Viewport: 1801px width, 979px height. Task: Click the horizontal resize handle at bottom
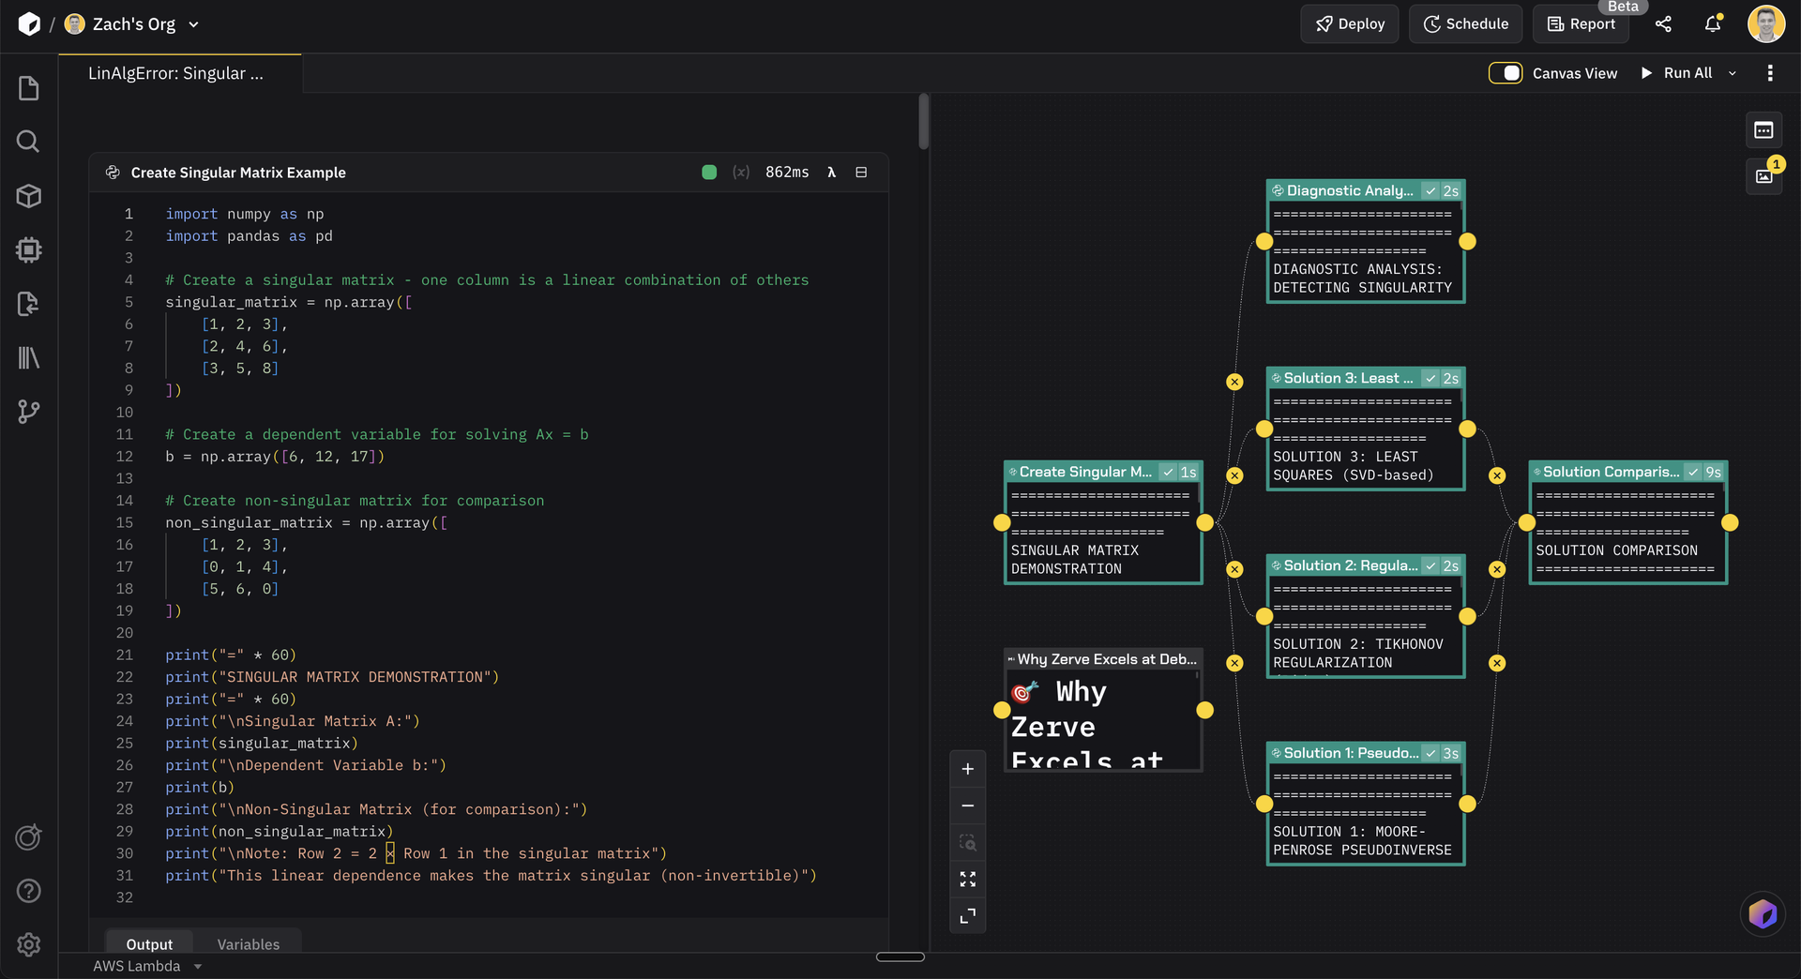click(900, 956)
